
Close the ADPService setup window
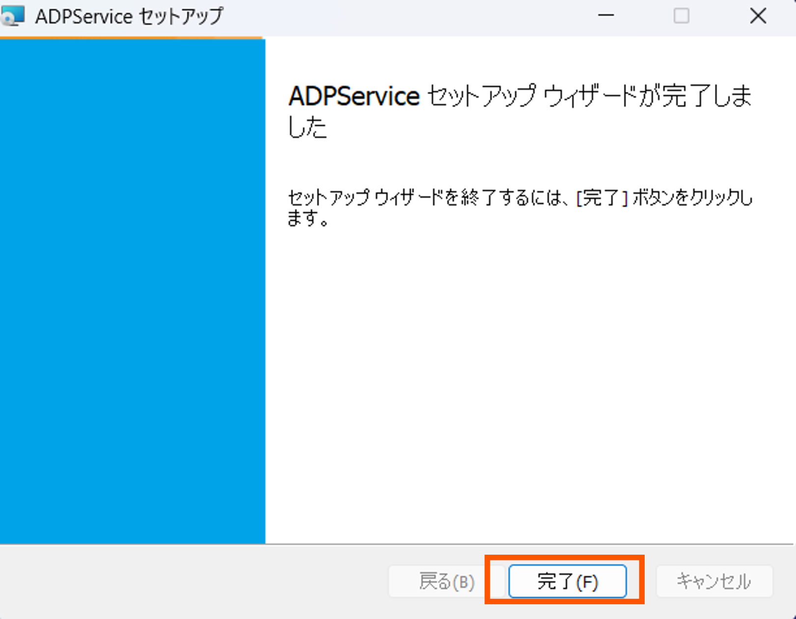(x=758, y=16)
